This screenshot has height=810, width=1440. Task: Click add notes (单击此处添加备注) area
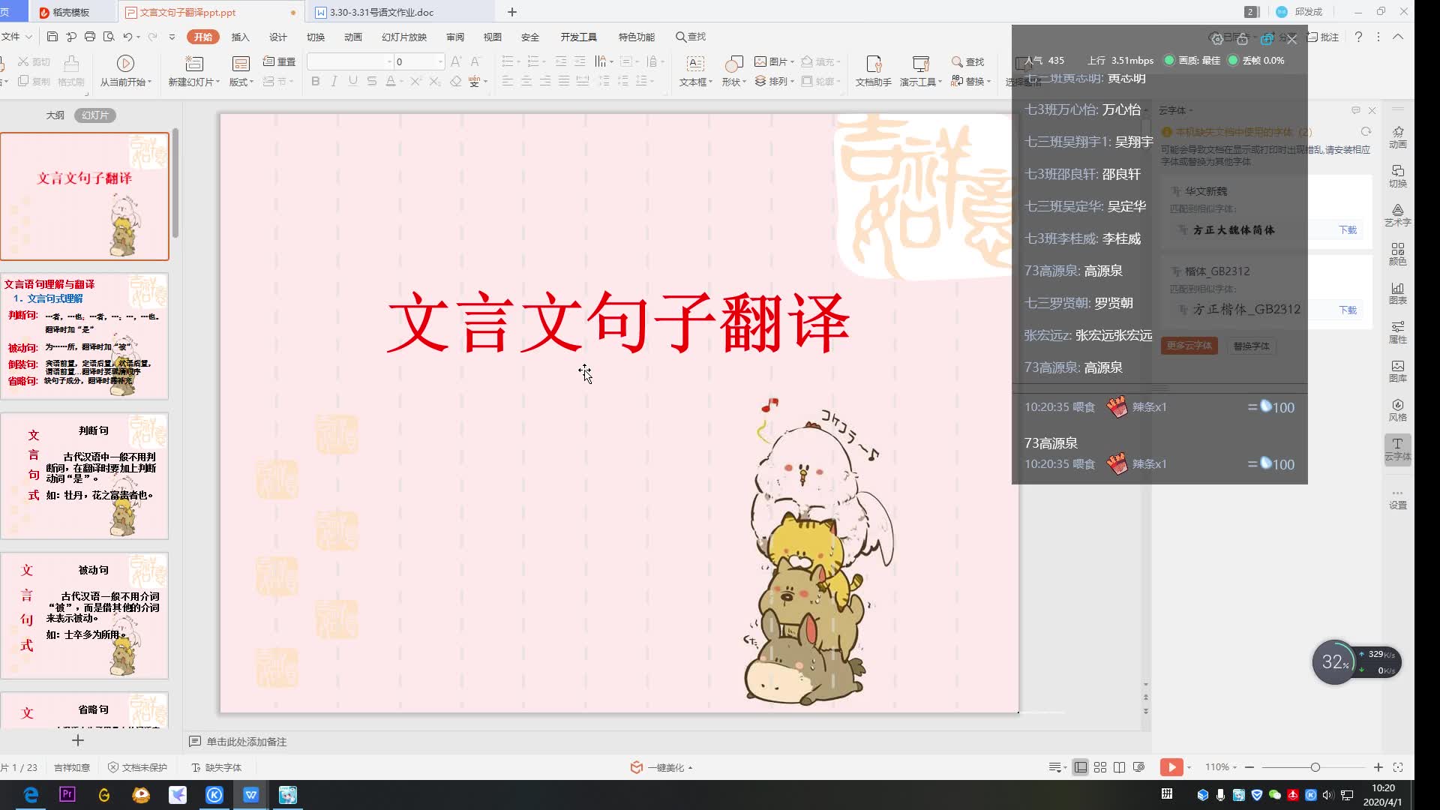(247, 742)
